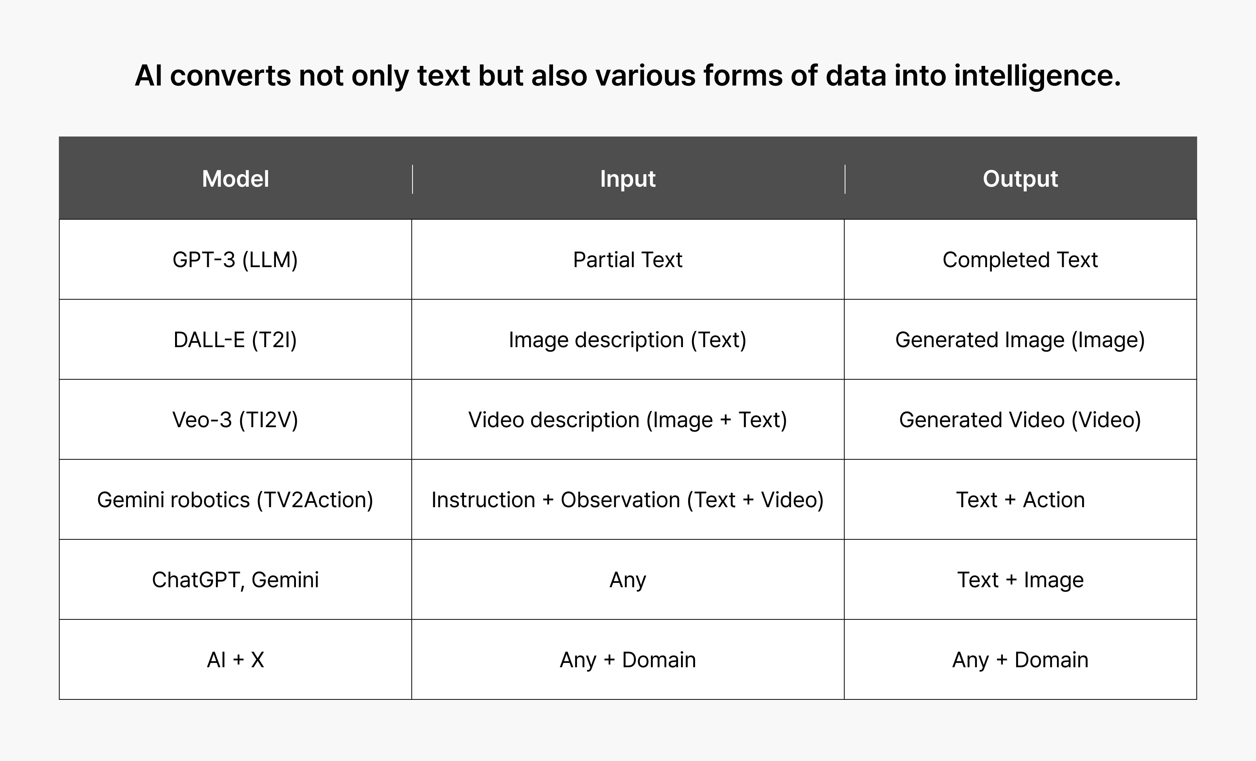This screenshot has height=761, width=1256.
Task: Select the Image description (Text) cell
Action: pos(628,340)
